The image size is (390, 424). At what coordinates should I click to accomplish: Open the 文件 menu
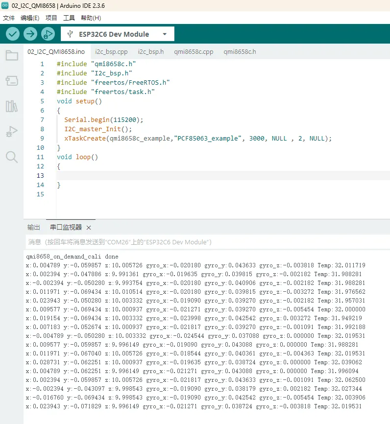(9, 18)
